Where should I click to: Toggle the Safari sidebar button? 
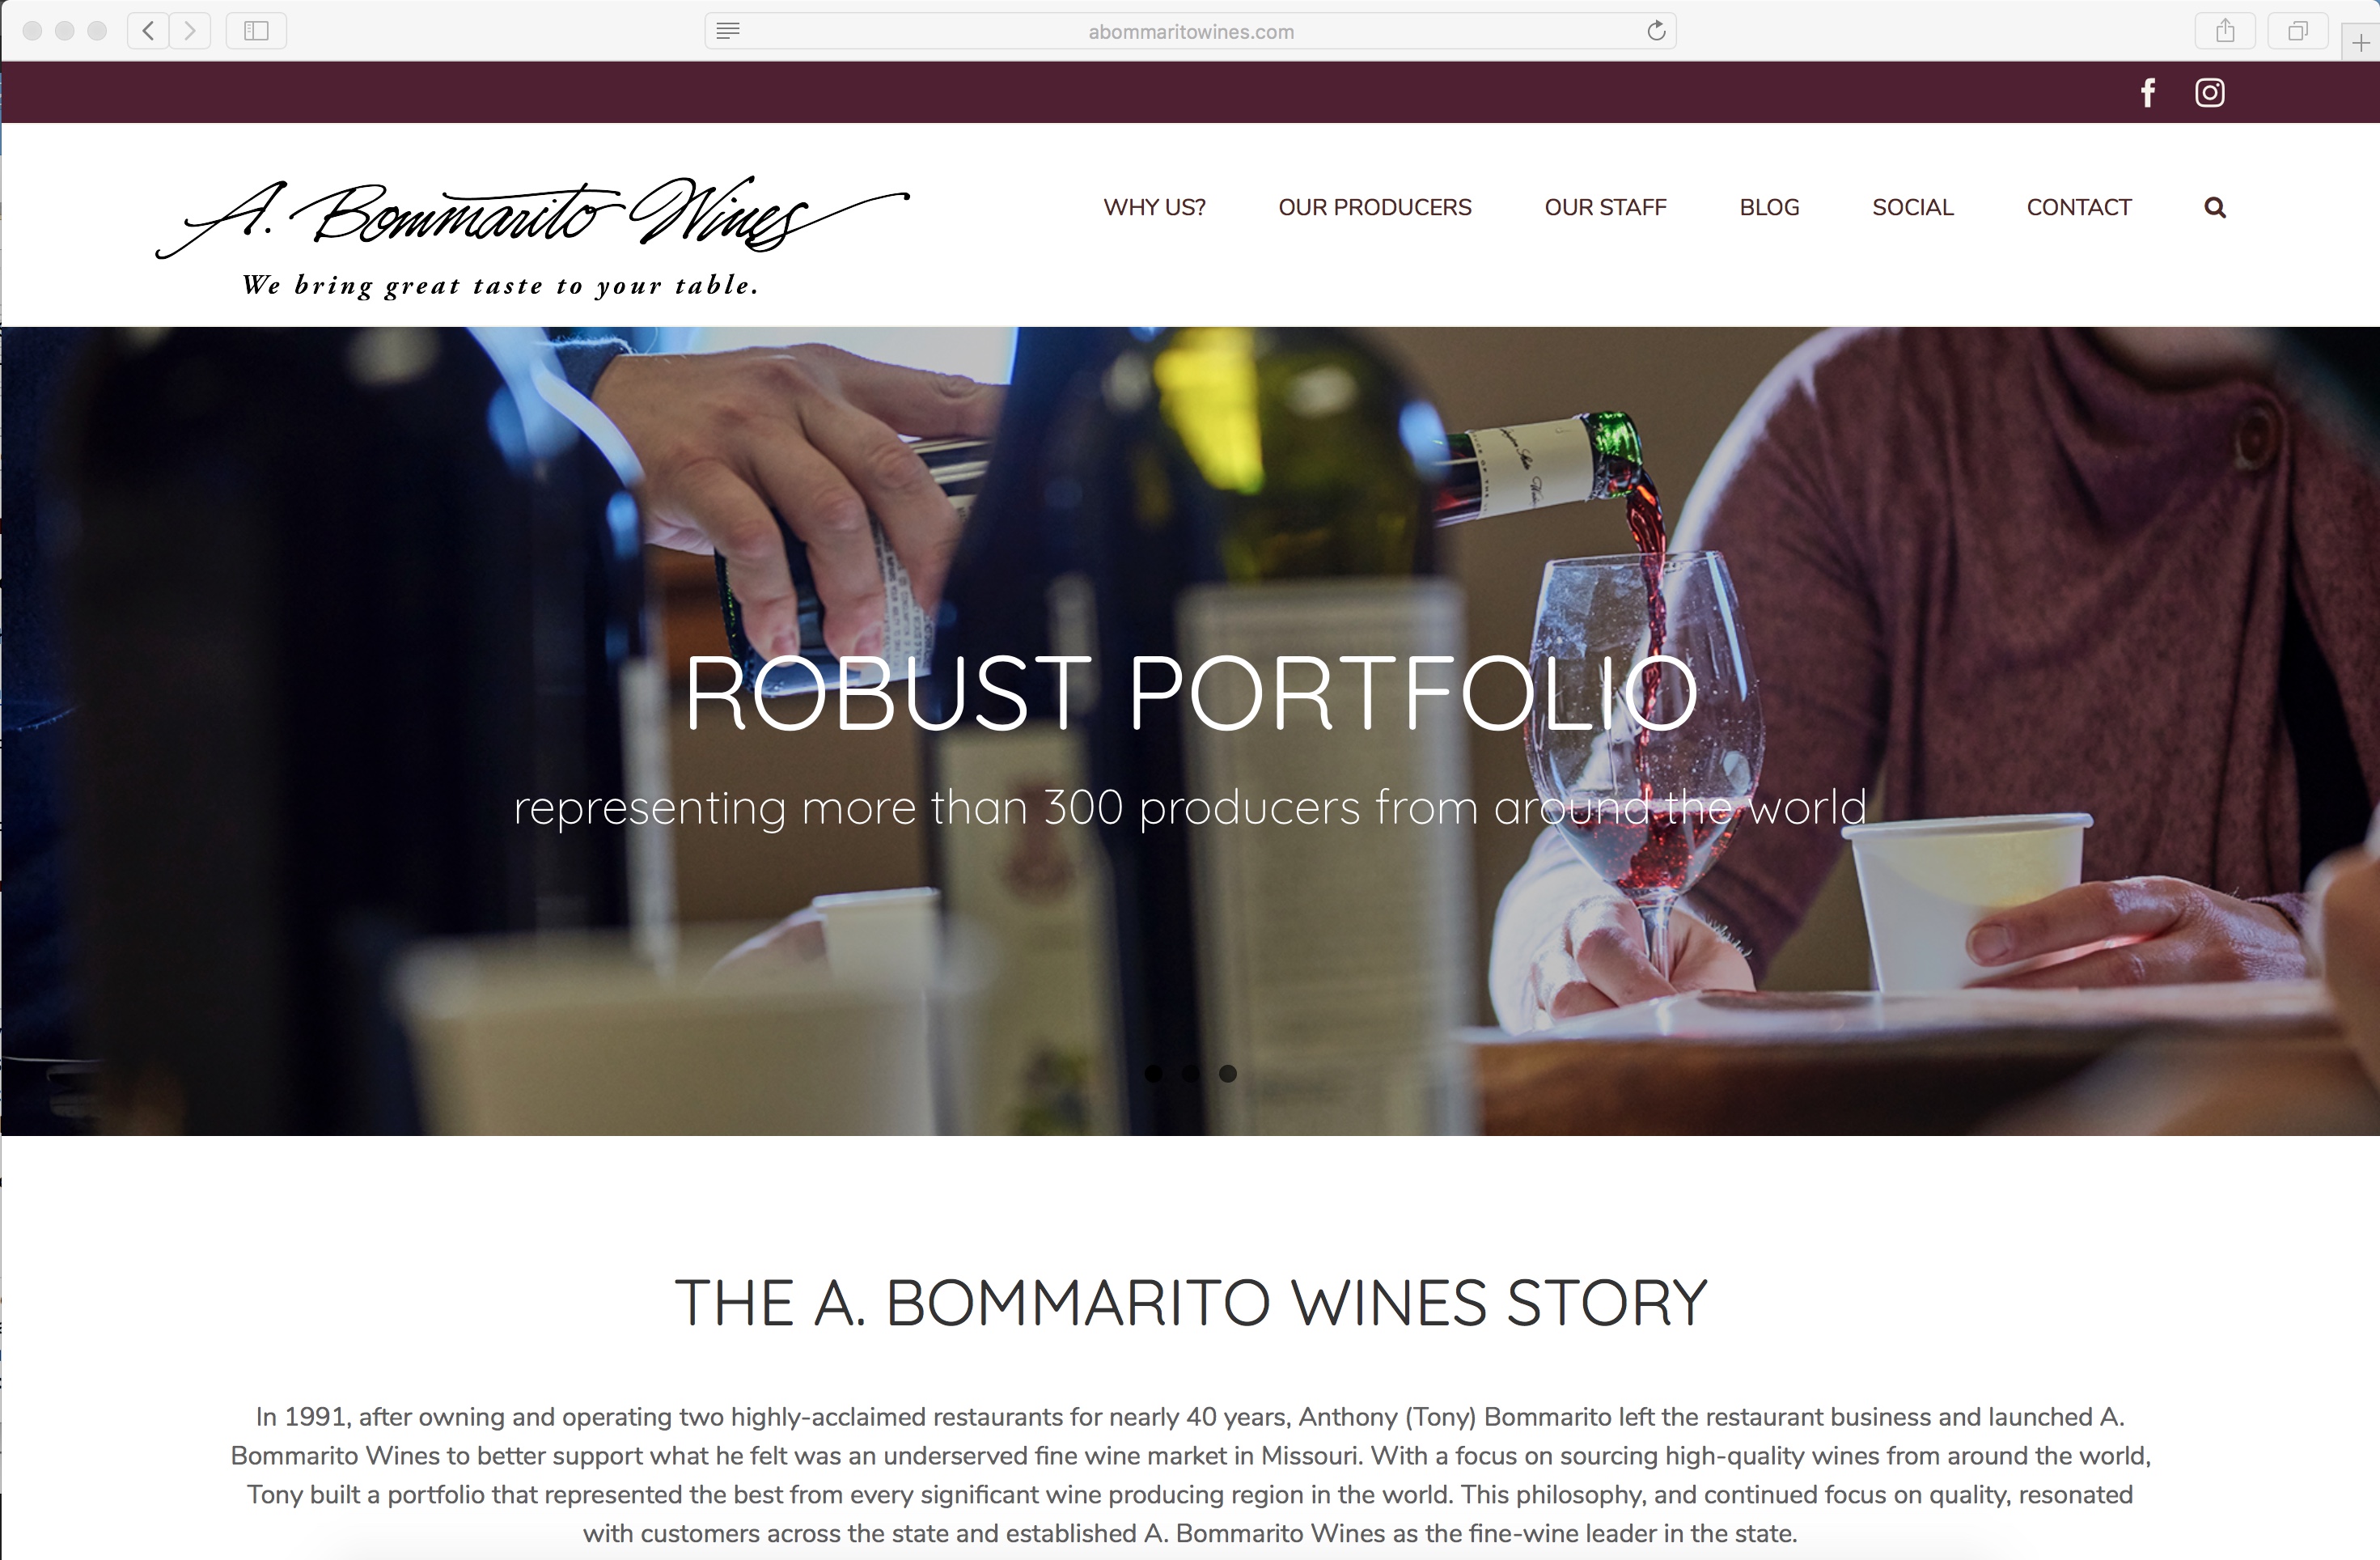(x=256, y=31)
